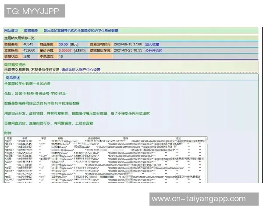Click the 单价折算 label cell
This screenshot has height=210, width=263.
tap(48, 50)
